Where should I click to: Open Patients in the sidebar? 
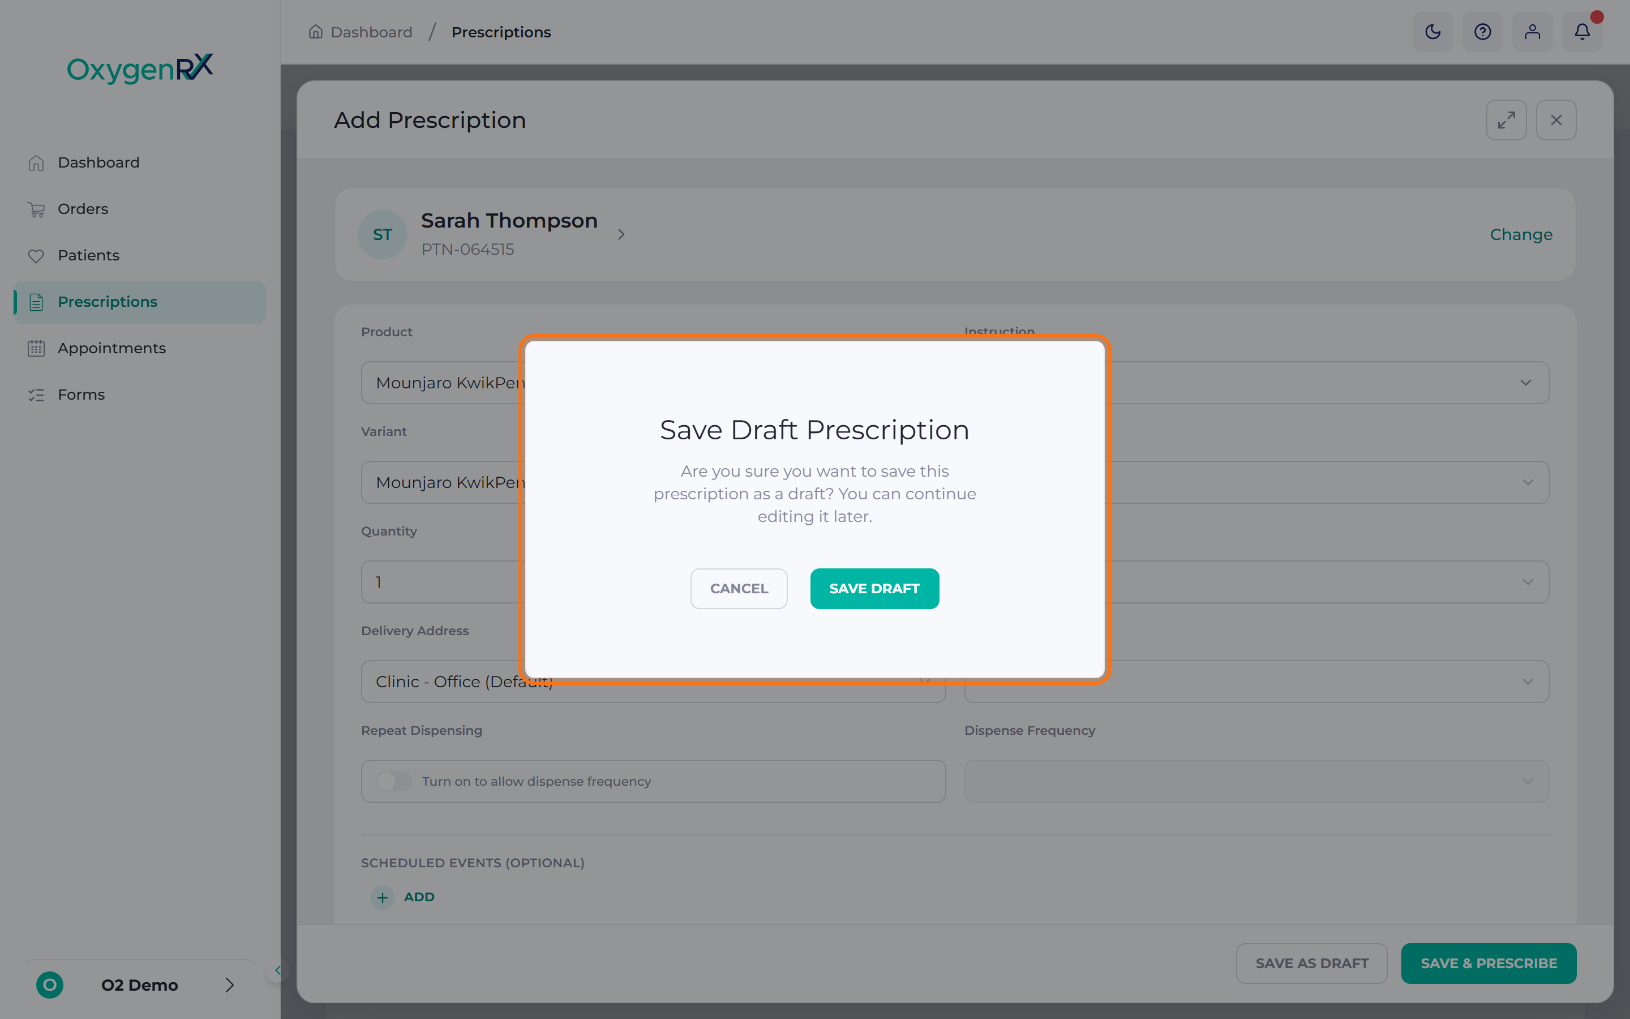(x=139, y=255)
